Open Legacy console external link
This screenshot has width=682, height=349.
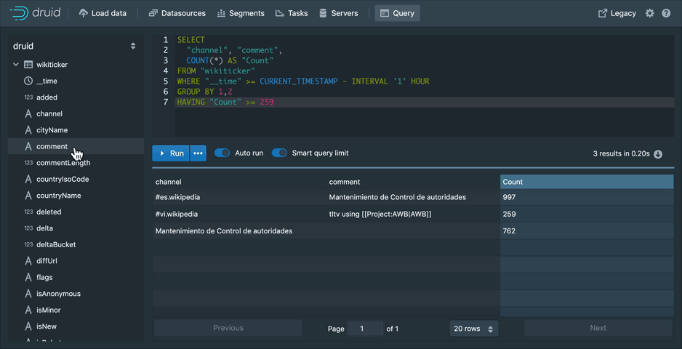click(x=617, y=13)
